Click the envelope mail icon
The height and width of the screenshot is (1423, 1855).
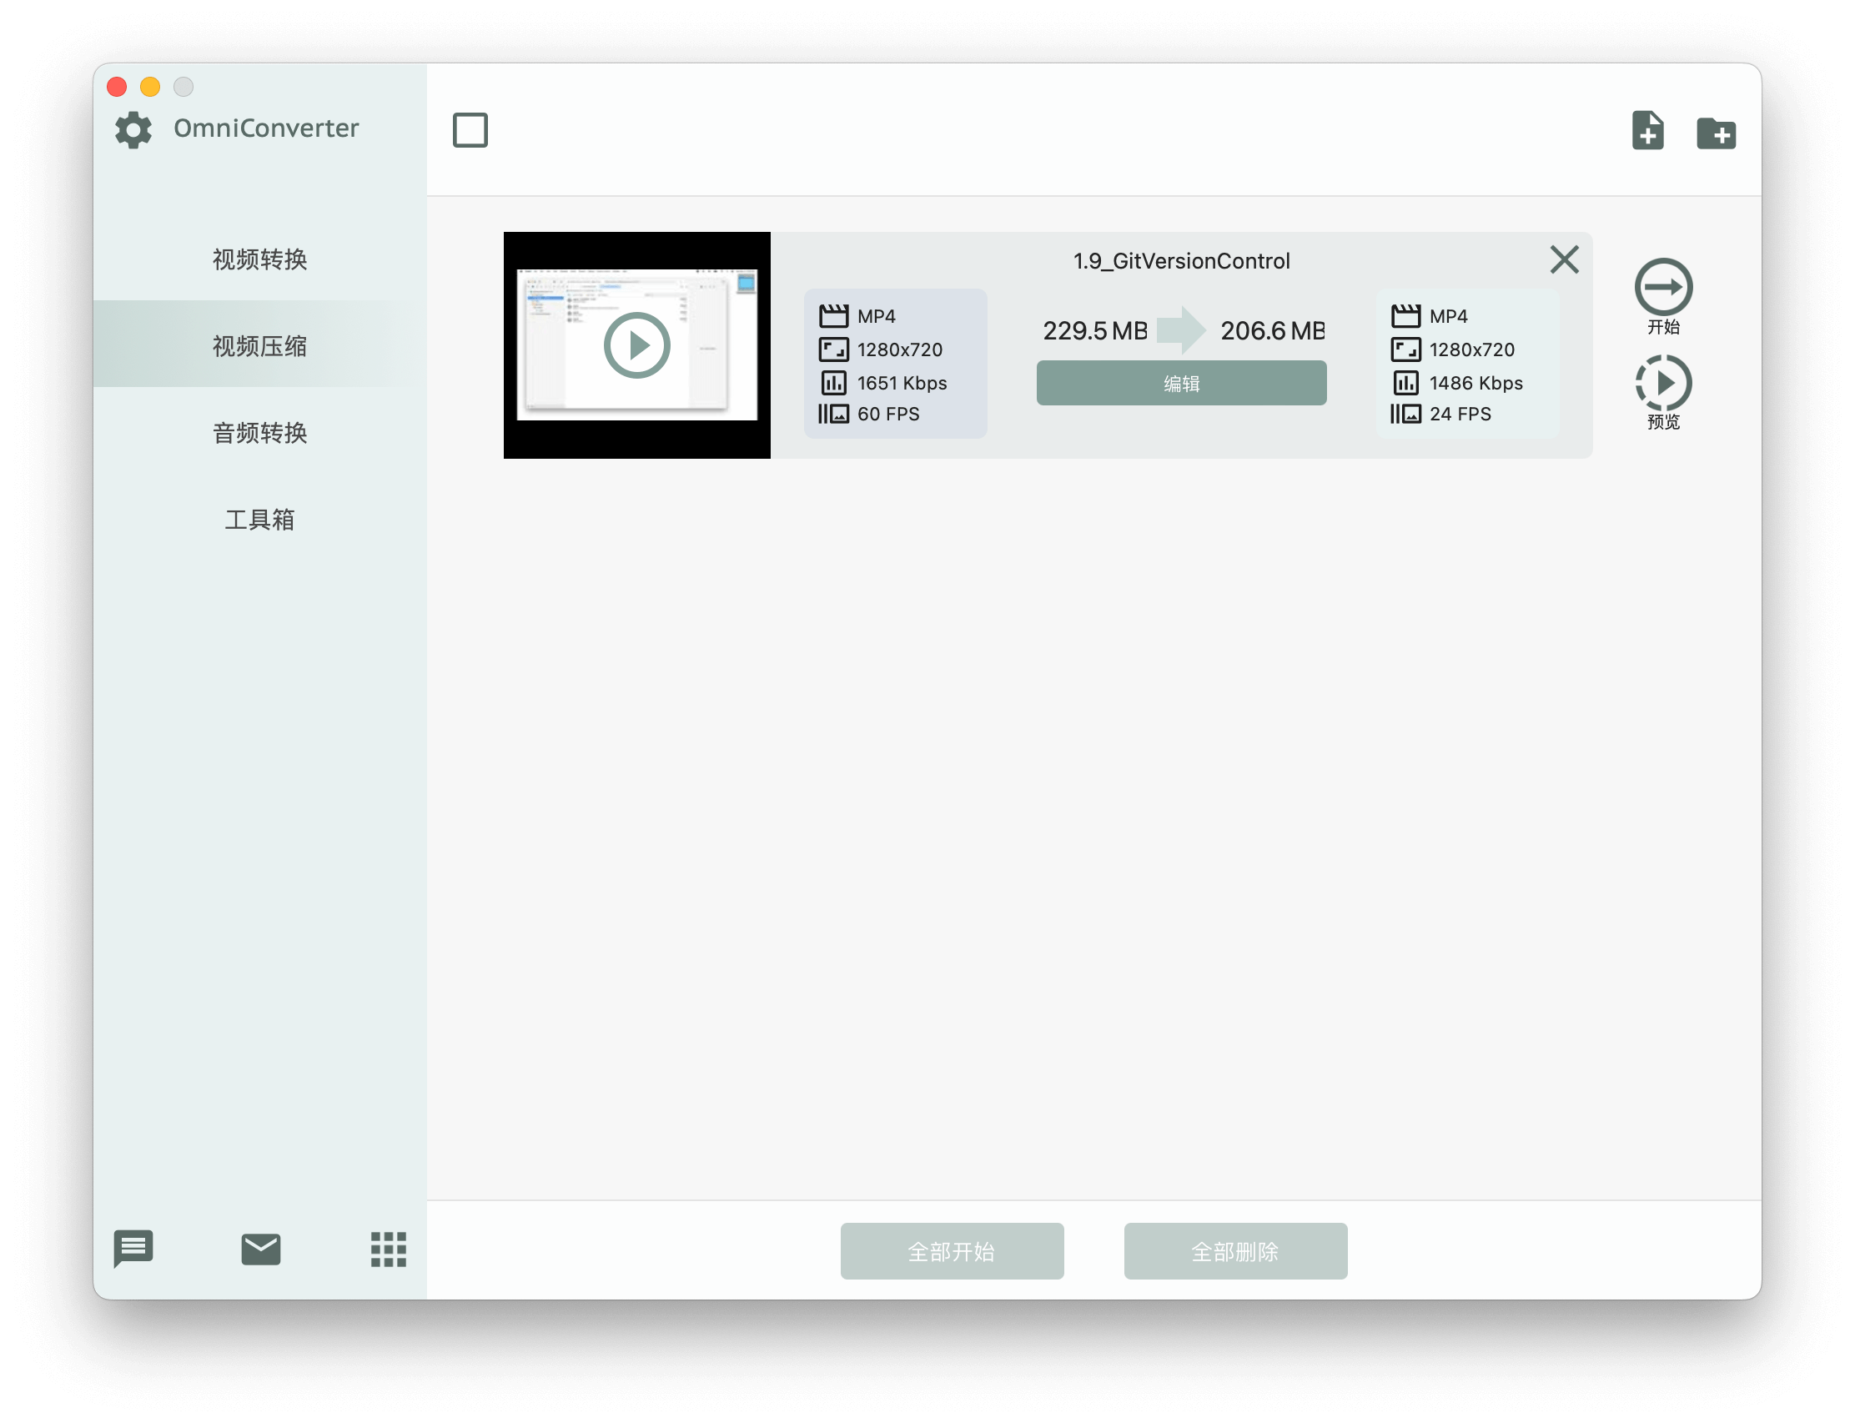[x=261, y=1249]
